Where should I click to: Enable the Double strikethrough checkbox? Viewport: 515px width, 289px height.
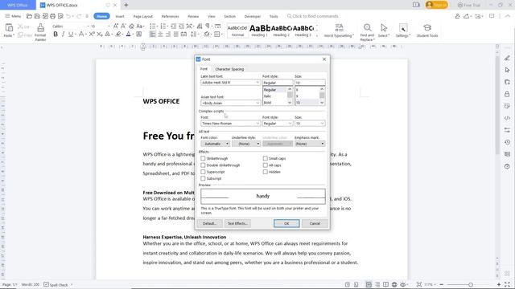(203, 165)
